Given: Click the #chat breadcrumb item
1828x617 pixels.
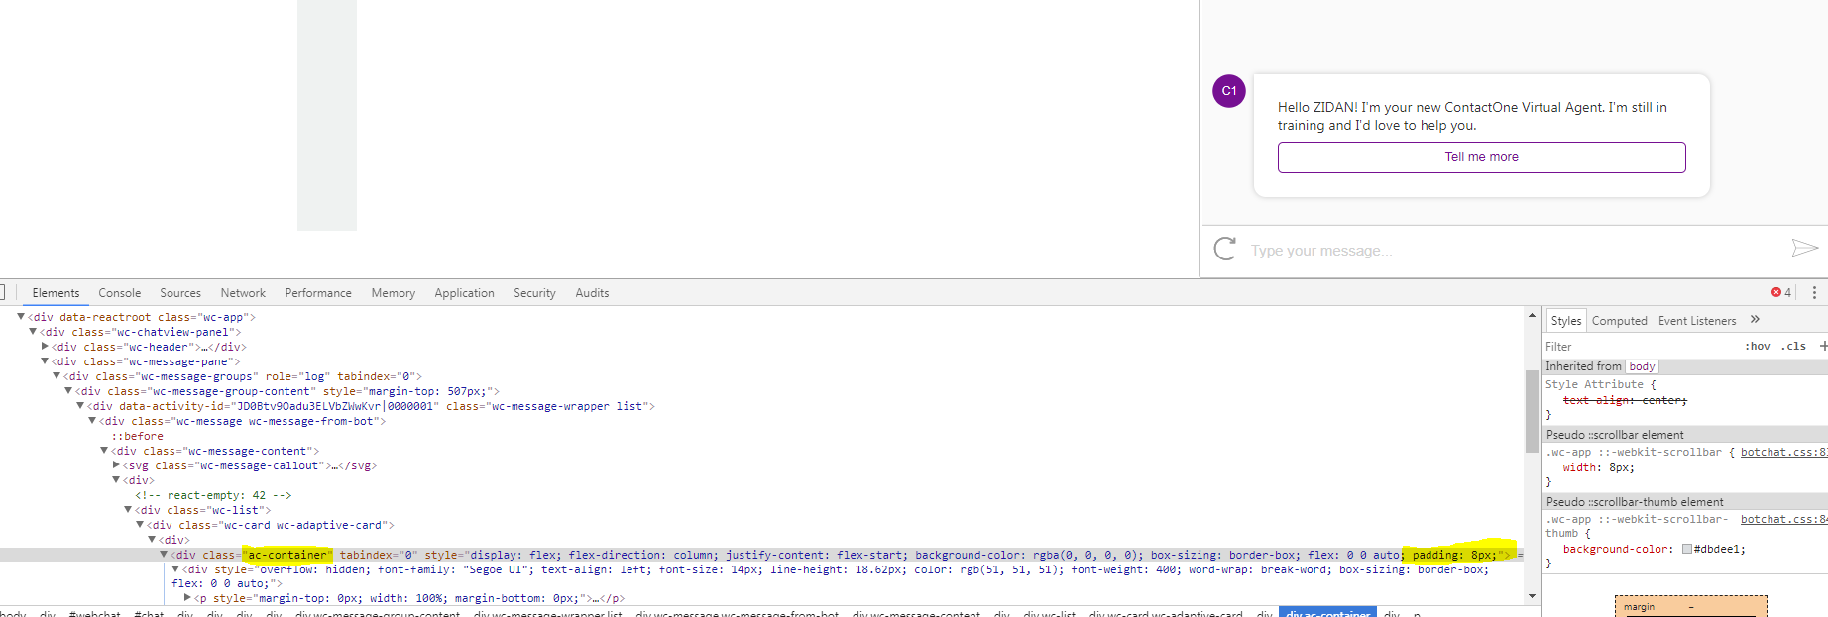Looking at the screenshot, I should point(149,613).
